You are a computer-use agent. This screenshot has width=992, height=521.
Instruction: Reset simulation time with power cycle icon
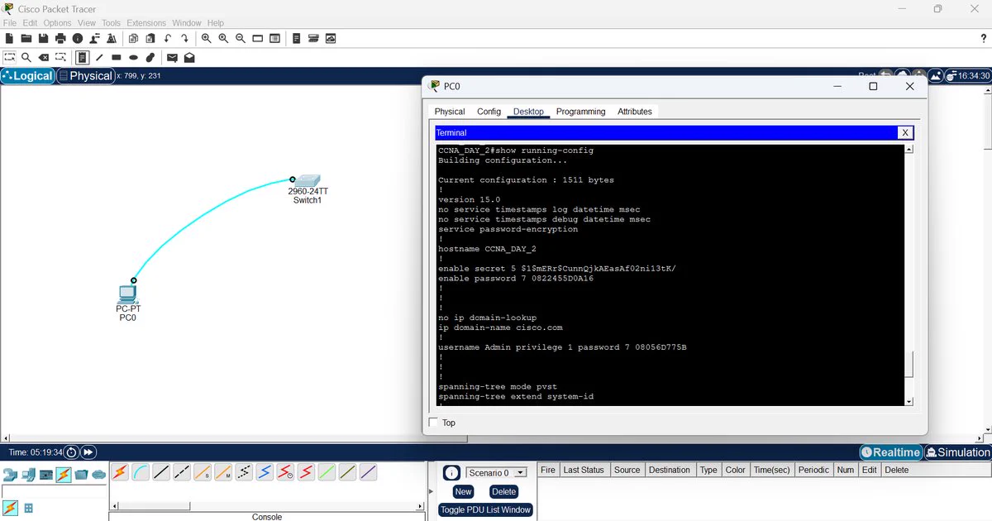pyautogui.click(x=72, y=452)
